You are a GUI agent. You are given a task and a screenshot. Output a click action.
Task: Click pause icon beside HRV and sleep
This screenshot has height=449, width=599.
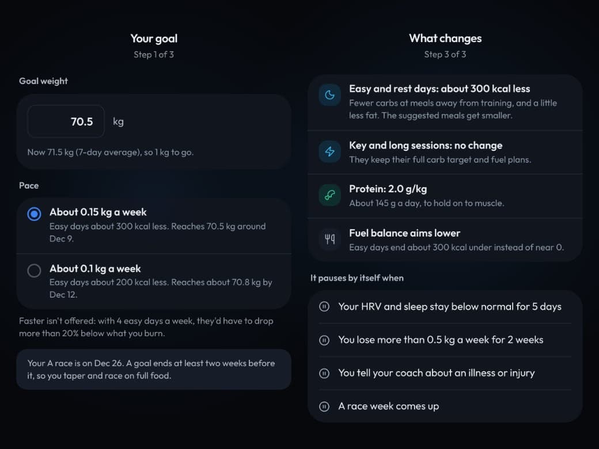coord(324,307)
